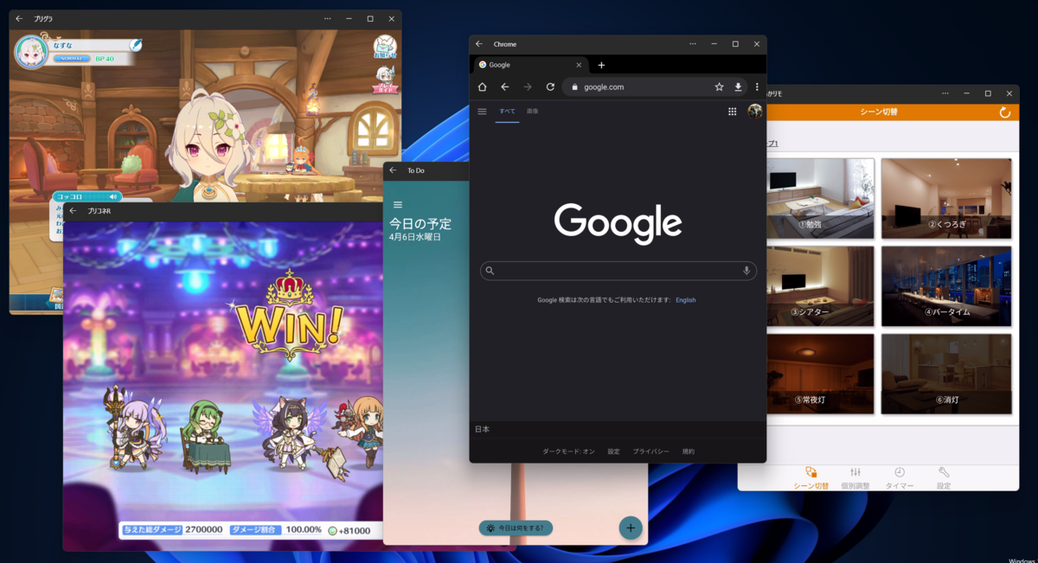Image resolution: width=1038 pixels, height=563 pixels.
Task: Open lighting app title bar ellipsis menu
Action: 945,93
